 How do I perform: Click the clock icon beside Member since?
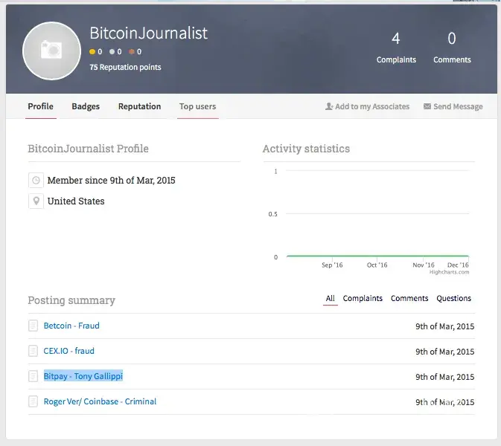[x=36, y=181]
